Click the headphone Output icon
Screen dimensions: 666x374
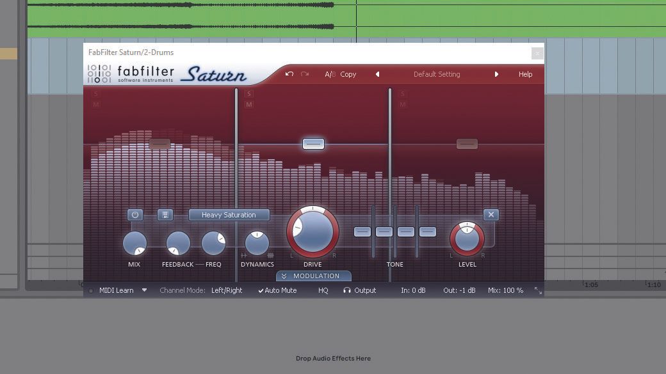pyautogui.click(x=346, y=290)
